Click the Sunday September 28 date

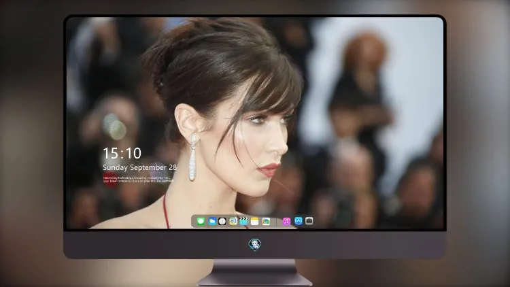pos(140,167)
